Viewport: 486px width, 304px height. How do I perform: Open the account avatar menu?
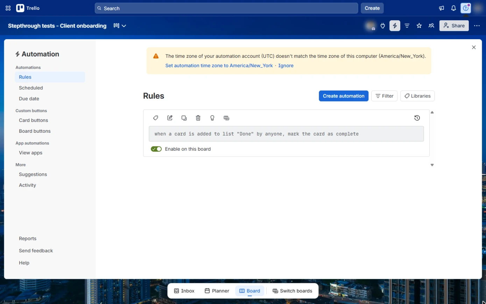pyautogui.click(x=478, y=8)
